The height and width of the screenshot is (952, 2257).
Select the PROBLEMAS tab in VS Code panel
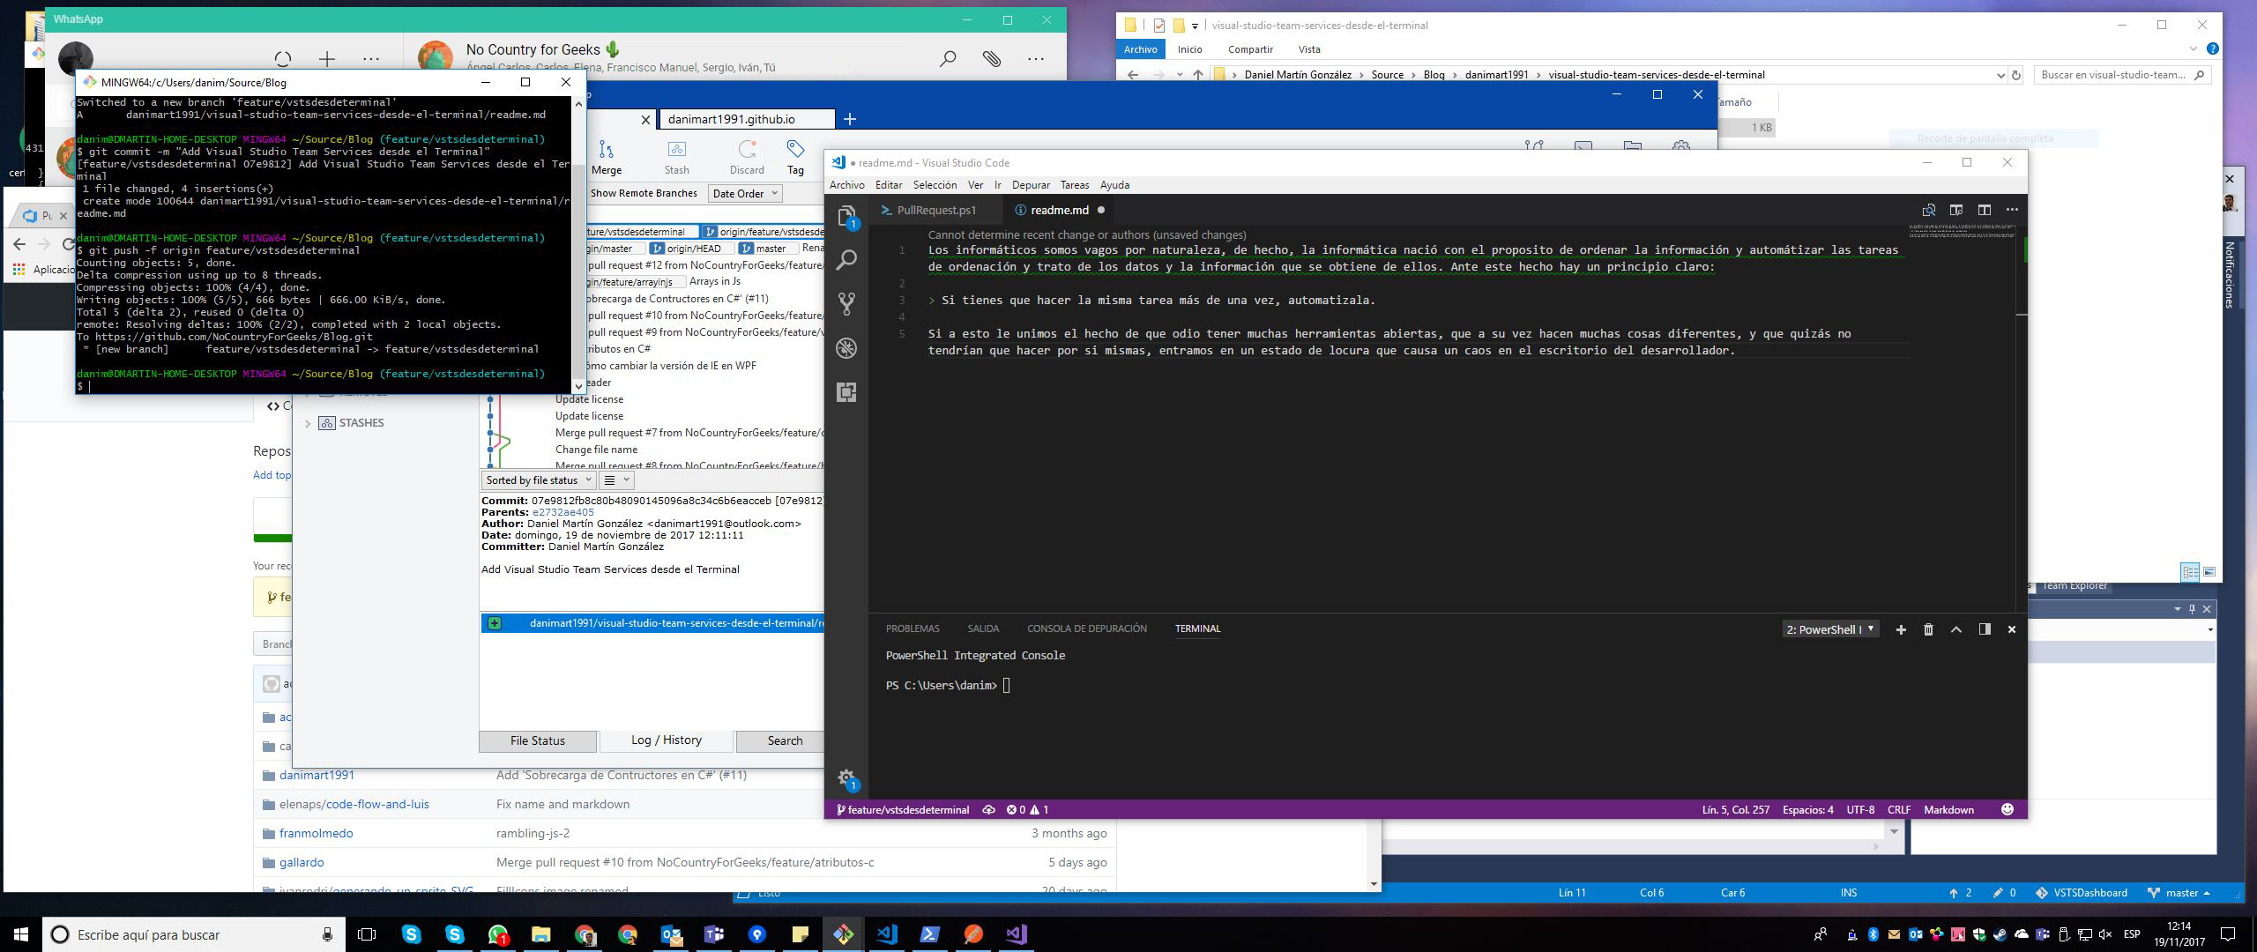(x=911, y=628)
